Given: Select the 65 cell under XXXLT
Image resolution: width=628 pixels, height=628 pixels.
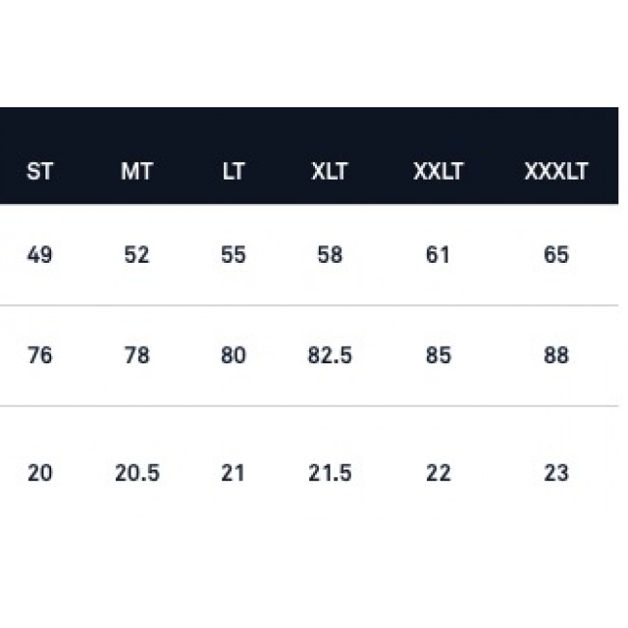Looking at the screenshot, I should (x=556, y=256).
